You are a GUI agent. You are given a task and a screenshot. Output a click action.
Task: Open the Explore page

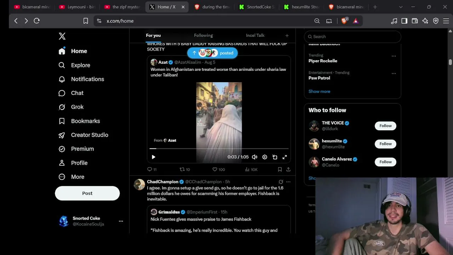[74, 65]
